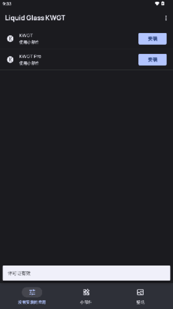Tap the battery status bar icon
The image size is (173, 309).
163,3
